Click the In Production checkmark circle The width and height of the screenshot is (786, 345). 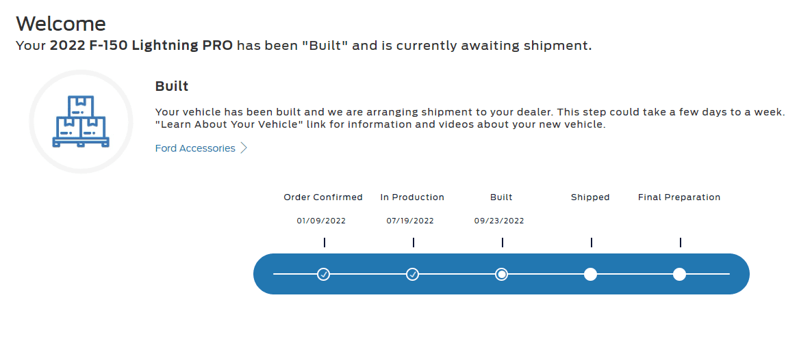(x=413, y=274)
